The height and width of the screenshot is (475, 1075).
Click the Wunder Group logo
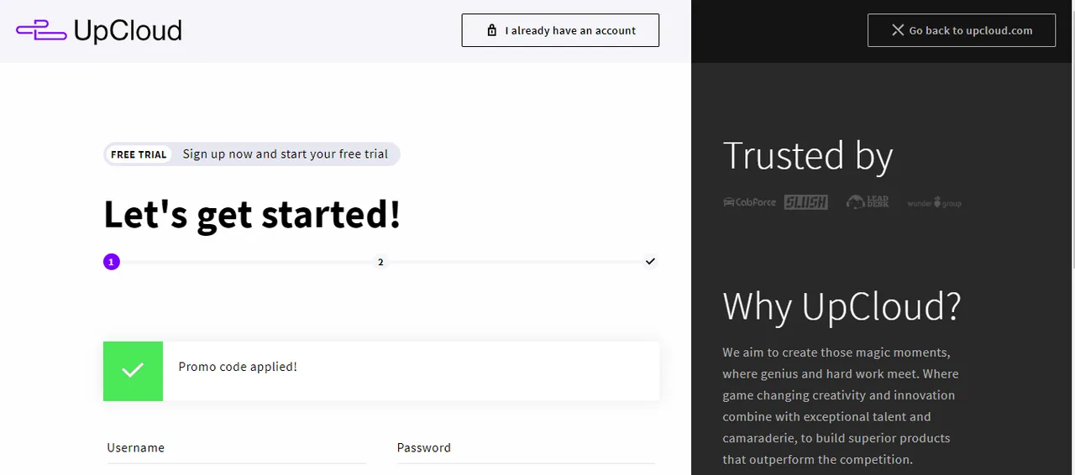(x=934, y=203)
